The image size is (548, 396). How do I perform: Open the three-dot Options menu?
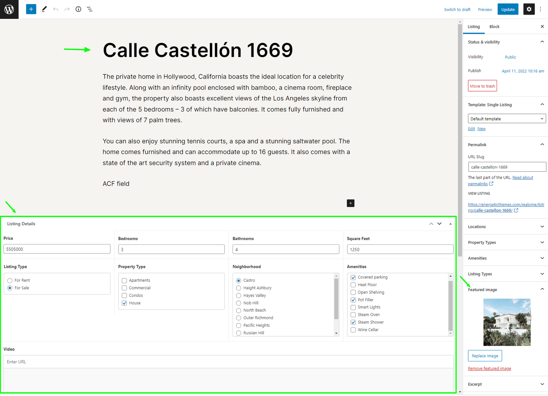[x=540, y=9]
